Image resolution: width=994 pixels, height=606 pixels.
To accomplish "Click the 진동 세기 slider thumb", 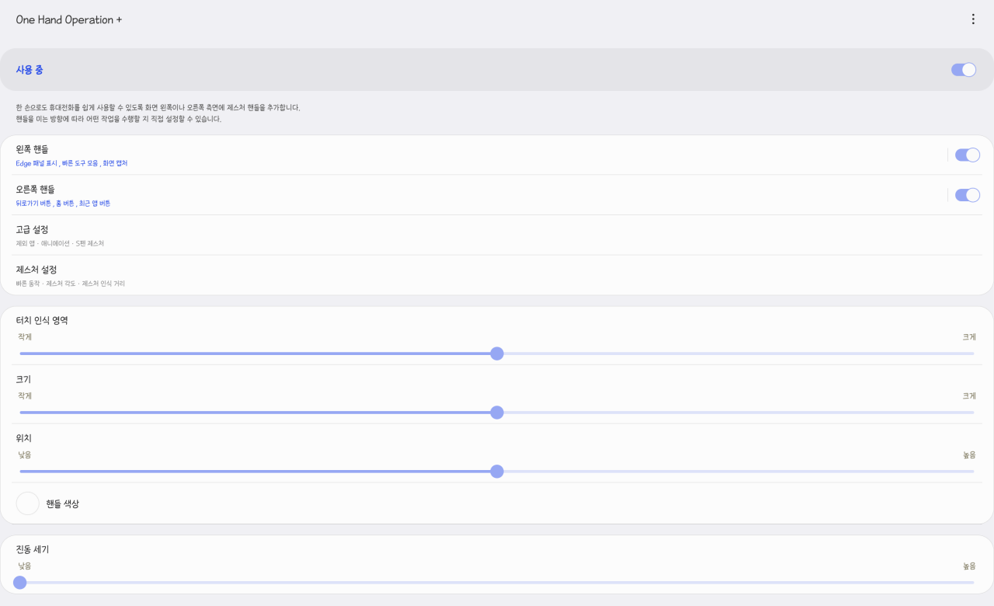I will coord(20,583).
